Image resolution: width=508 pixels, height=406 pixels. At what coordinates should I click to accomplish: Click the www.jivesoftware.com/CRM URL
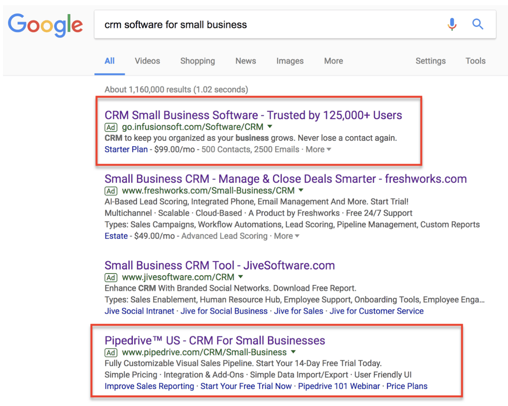[178, 277]
